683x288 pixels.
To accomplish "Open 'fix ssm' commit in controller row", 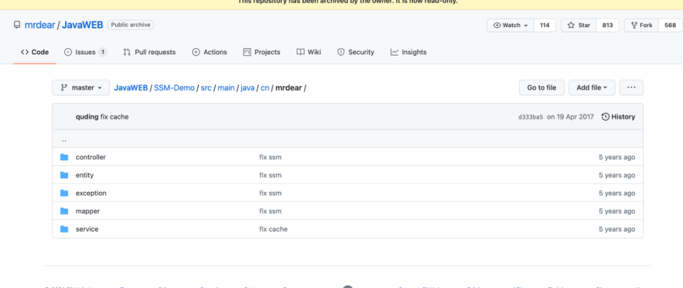I will [x=271, y=157].
